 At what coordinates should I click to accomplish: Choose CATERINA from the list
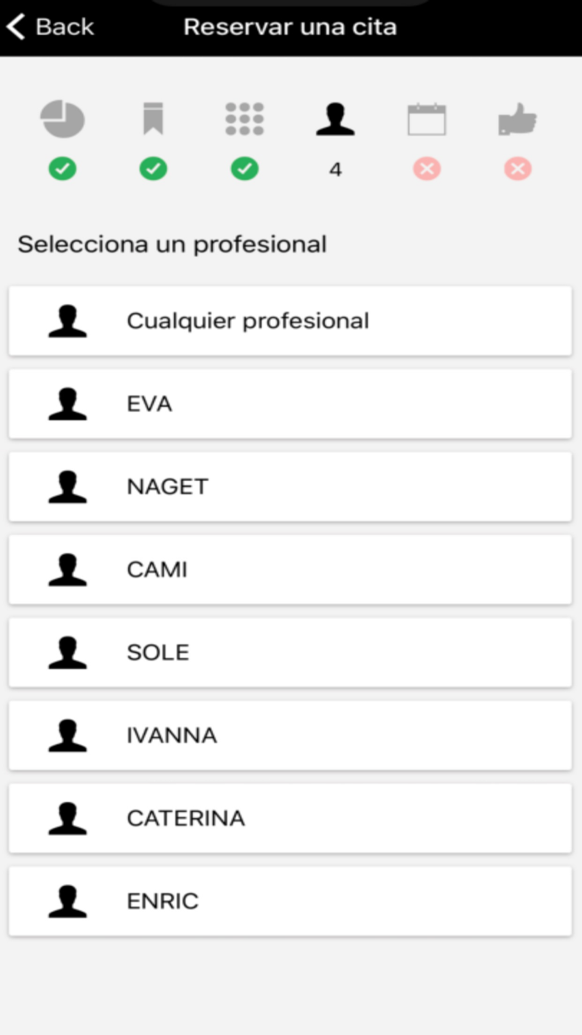click(289, 818)
